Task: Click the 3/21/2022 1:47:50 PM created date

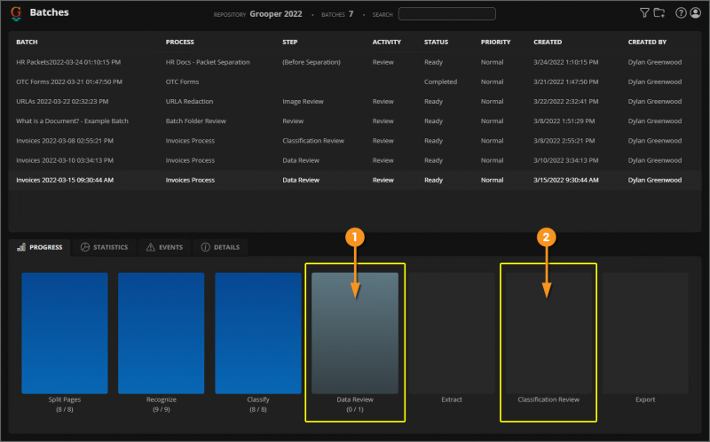Action: (565, 81)
